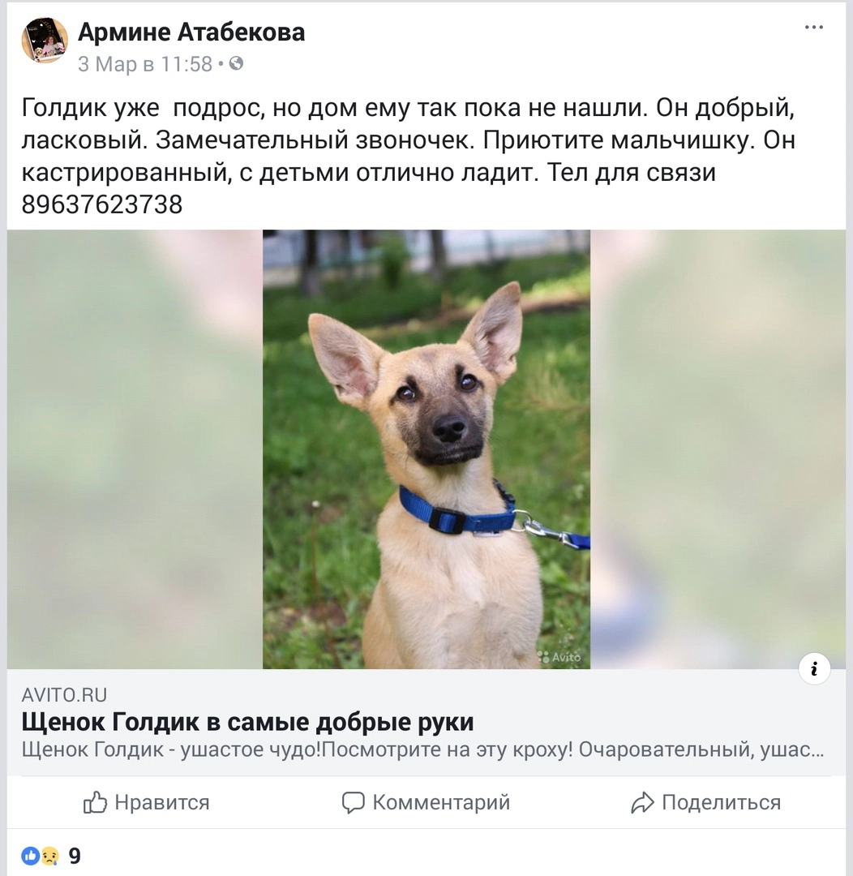
Task: Click the share arrow icon
Action: (x=642, y=803)
